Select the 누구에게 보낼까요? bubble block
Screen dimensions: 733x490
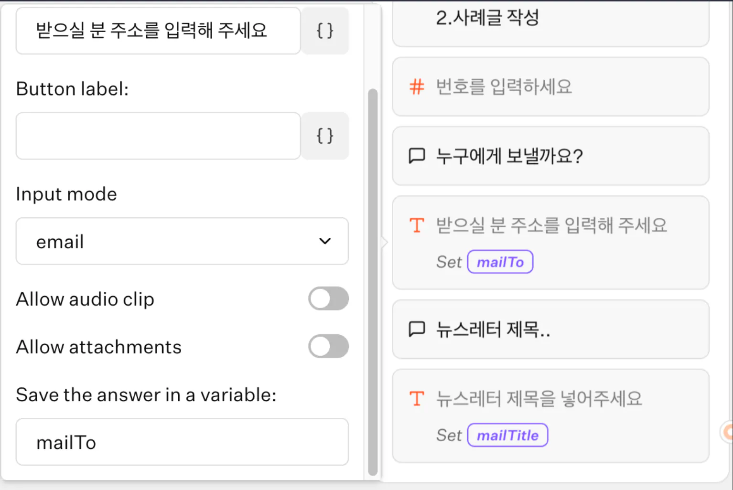[550, 156]
